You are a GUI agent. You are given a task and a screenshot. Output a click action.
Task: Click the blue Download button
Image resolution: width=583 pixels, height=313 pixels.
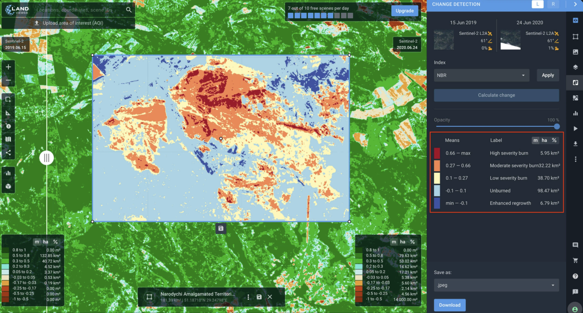(449, 305)
